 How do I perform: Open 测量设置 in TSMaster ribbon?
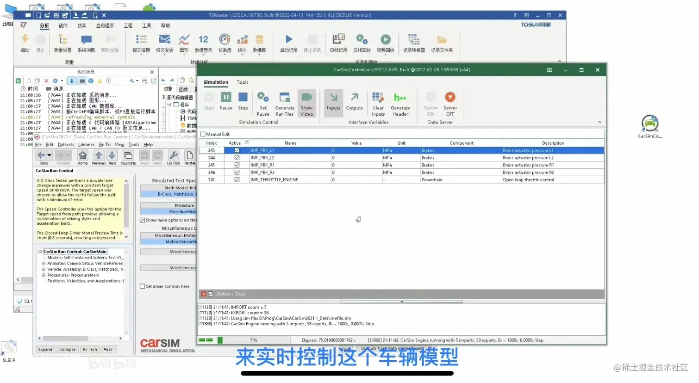pyautogui.click(x=62, y=43)
